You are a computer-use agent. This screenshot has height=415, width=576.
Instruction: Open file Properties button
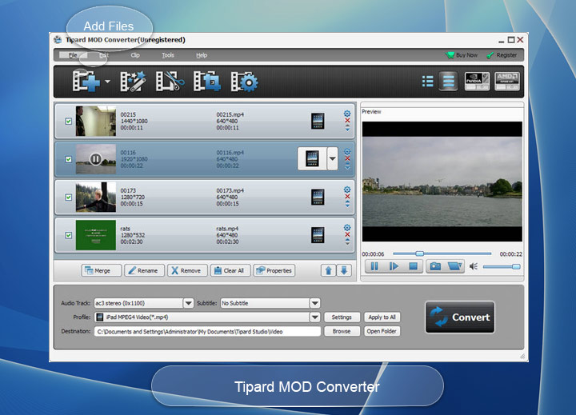tap(274, 270)
